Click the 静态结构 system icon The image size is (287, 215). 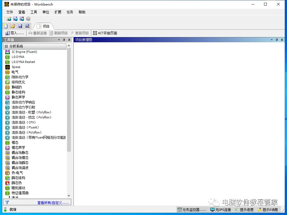[8, 92]
